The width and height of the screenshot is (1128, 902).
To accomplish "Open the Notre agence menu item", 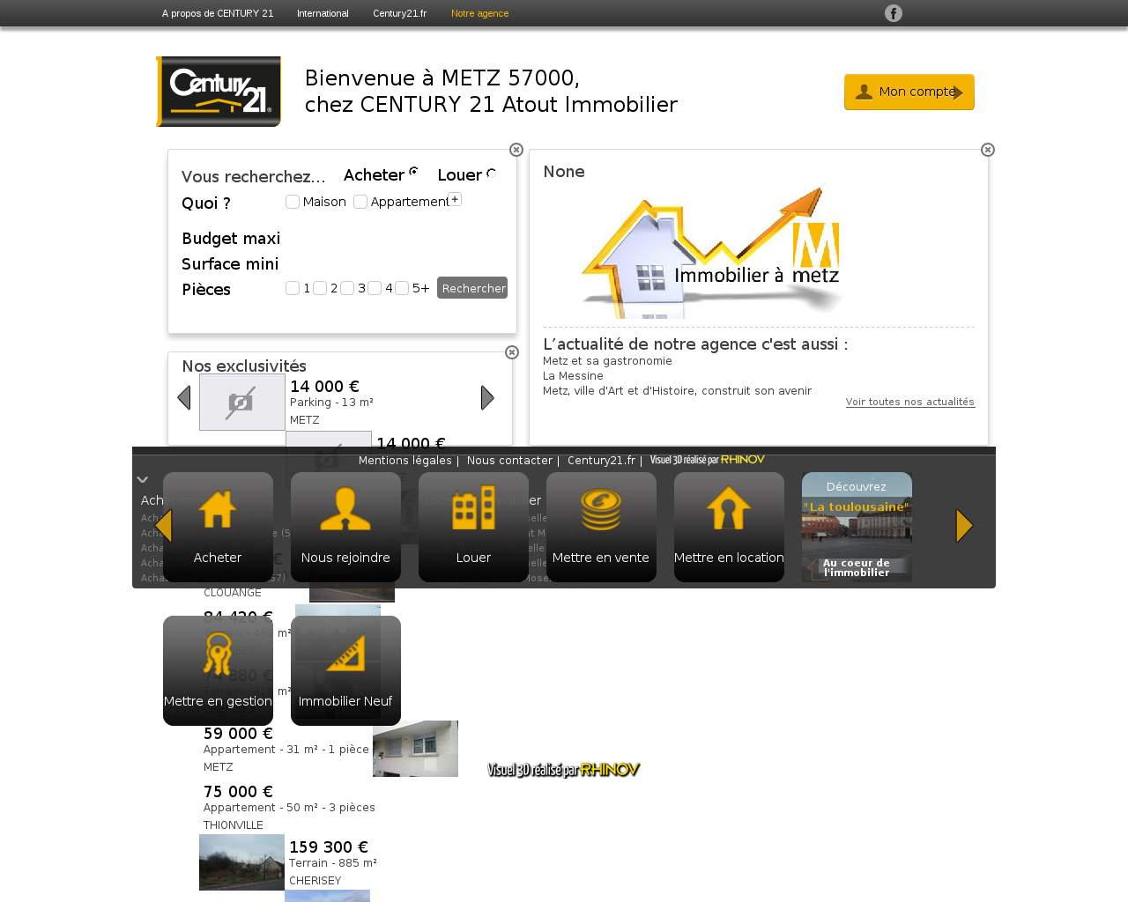I will point(479,13).
